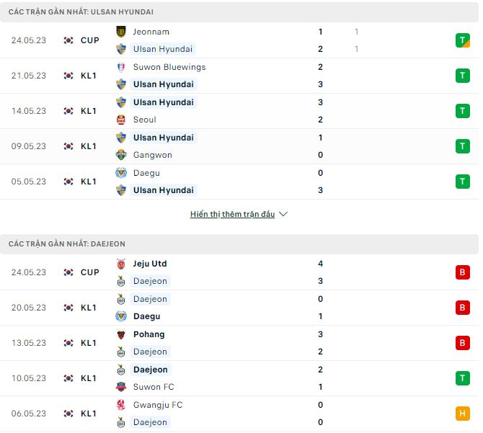Click the green T badge for Suwon FC match
This screenshot has height=433, width=483.
tap(462, 378)
